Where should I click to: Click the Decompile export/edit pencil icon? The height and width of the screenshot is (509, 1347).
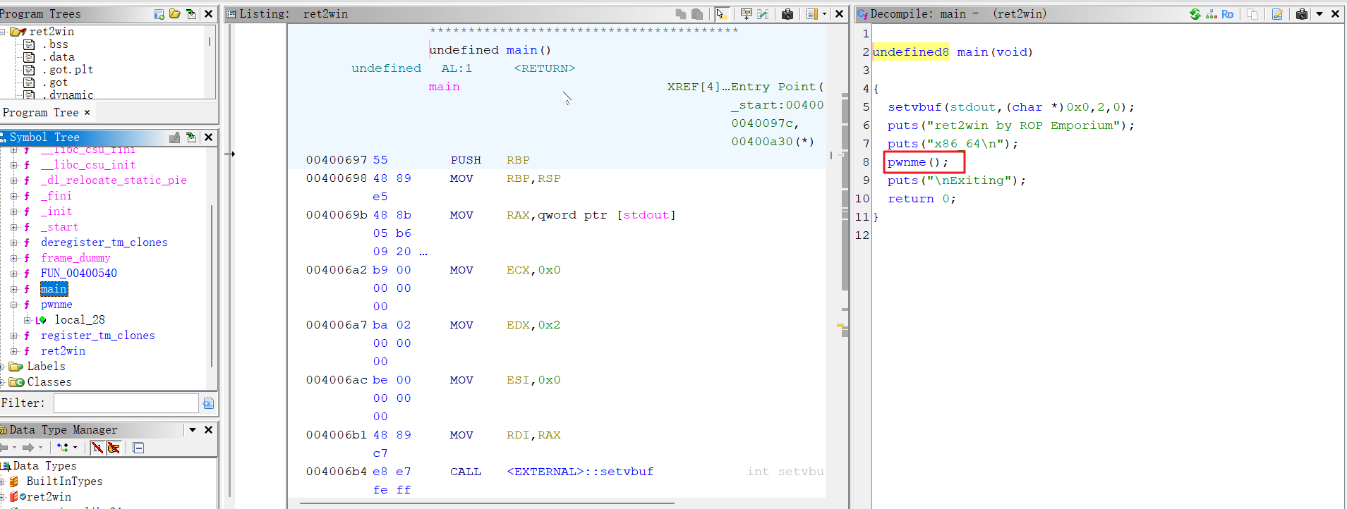pos(1277,14)
